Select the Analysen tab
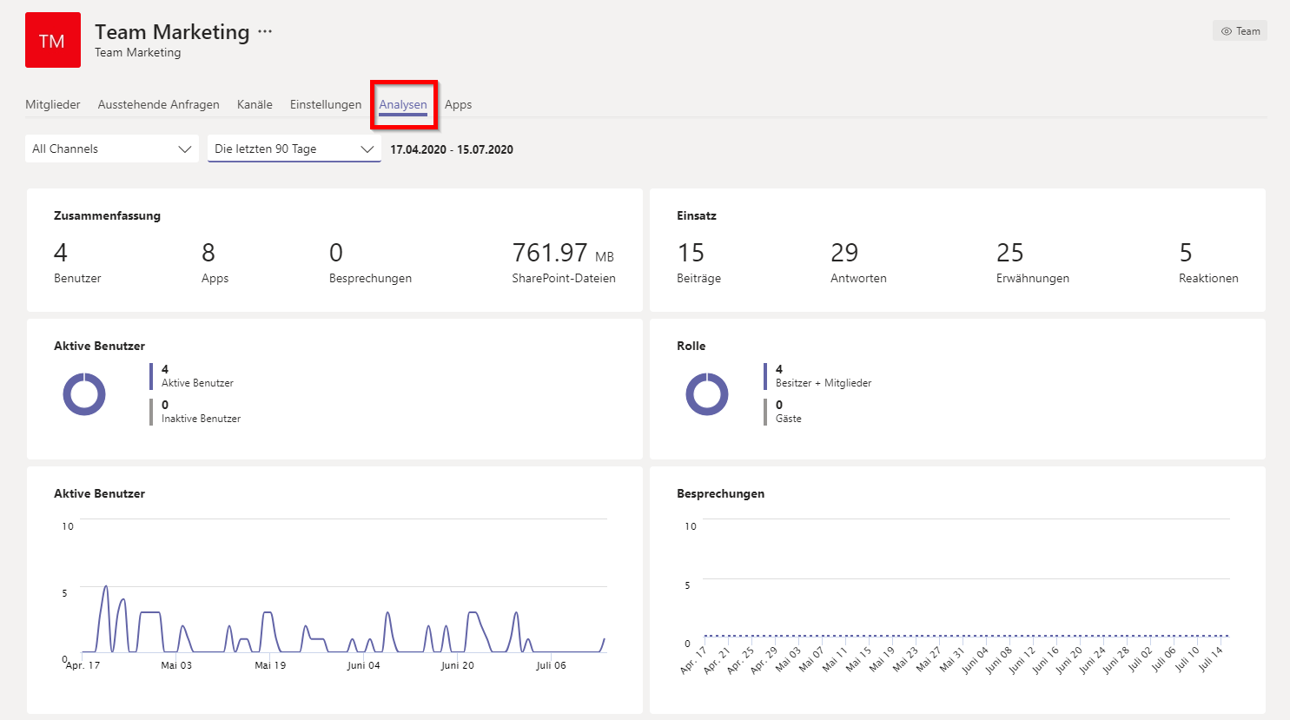This screenshot has height=720, width=1290. pyautogui.click(x=403, y=104)
